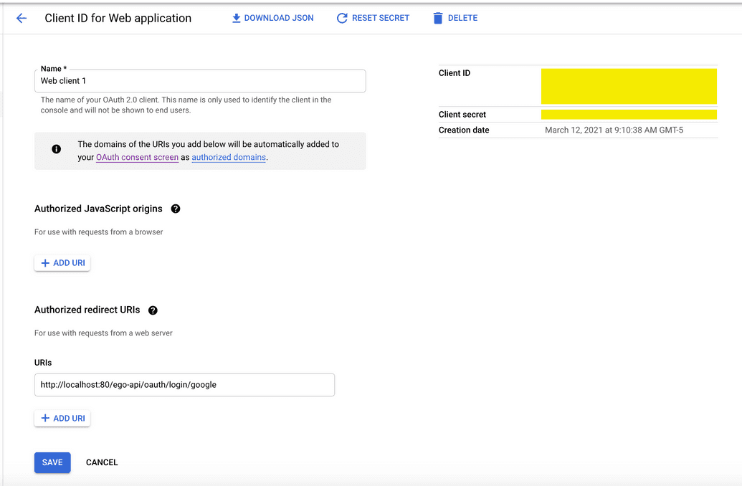Click the highlighted Client ID value
742x486 pixels.
(629, 86)
